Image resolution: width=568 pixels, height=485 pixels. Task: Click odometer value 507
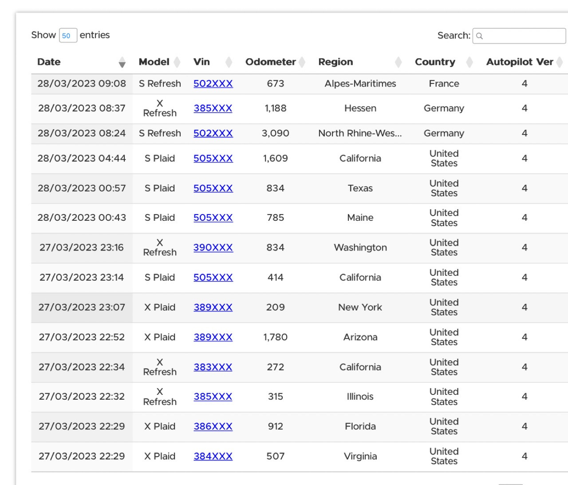(x=276, y=456)
